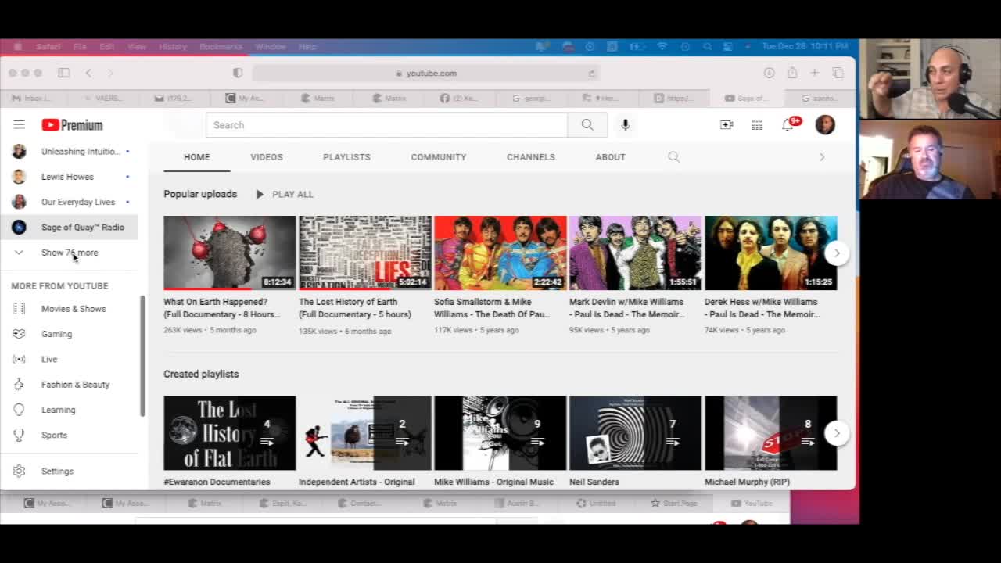The width and height of the screenshot is (1001, 563).
Task: Open the What On Earth Happened thumbnail
Action: 230,253
